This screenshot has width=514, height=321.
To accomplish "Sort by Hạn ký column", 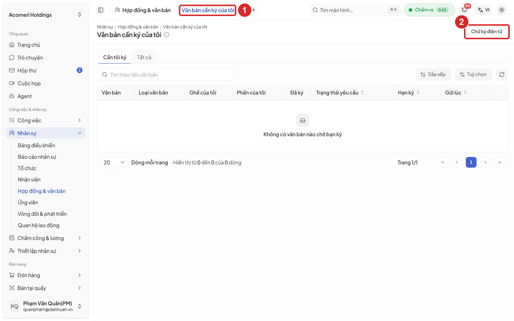I will 409,93.
